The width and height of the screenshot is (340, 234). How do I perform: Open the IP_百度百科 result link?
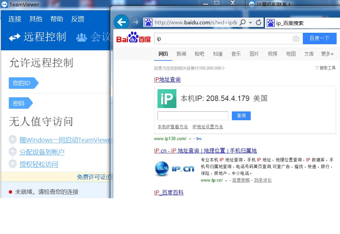click(x=169, y=192)
